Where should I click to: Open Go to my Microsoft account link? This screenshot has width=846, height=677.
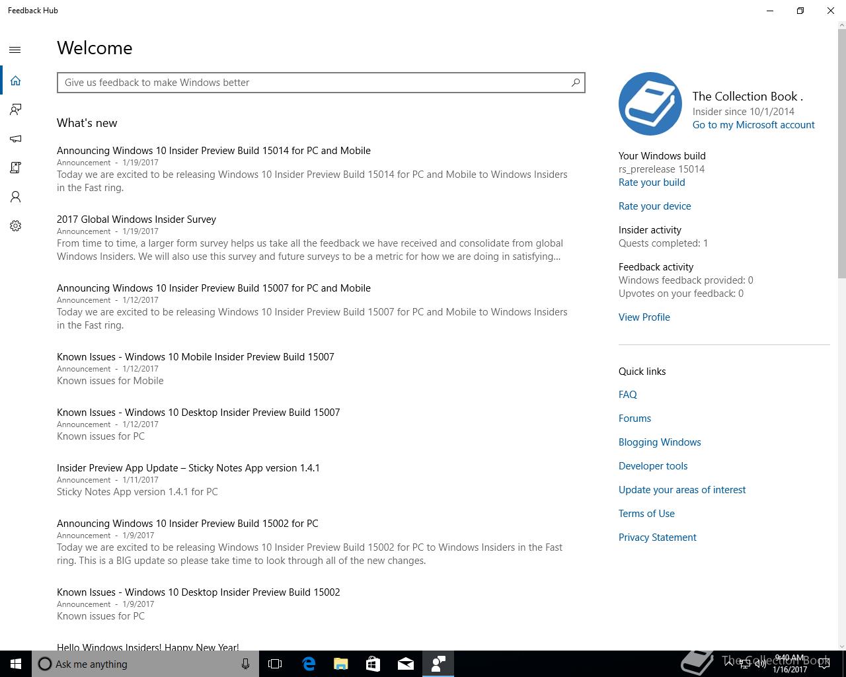click(753, 125)
